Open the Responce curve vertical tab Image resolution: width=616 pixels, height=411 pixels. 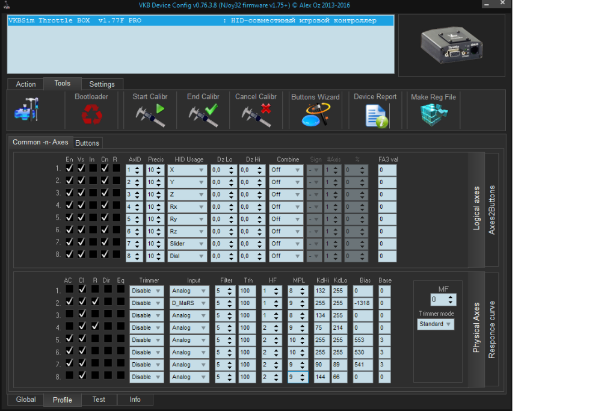coord(491,329)
